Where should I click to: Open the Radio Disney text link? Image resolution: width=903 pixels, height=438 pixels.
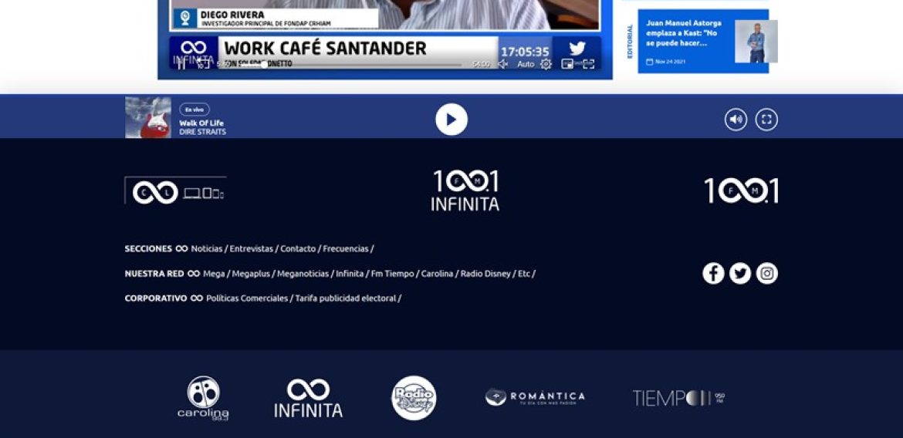pyautogui.click(x=485, y=274)
